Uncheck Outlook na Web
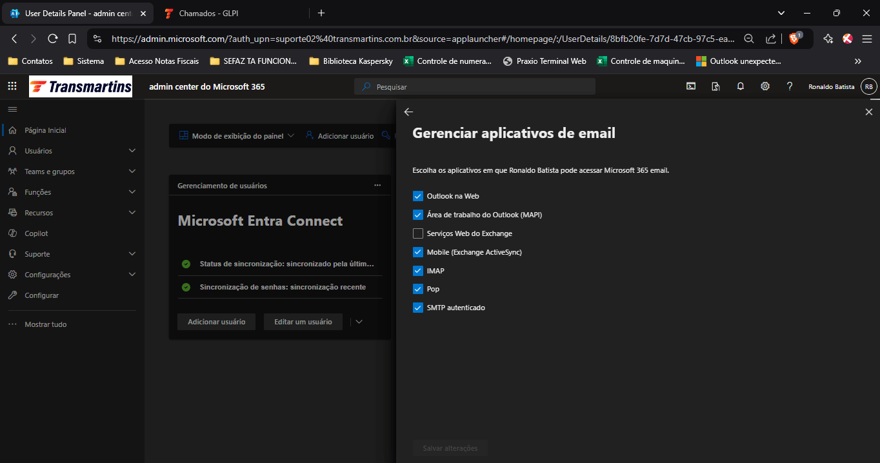The image size is (880, 463). (418, 196)
